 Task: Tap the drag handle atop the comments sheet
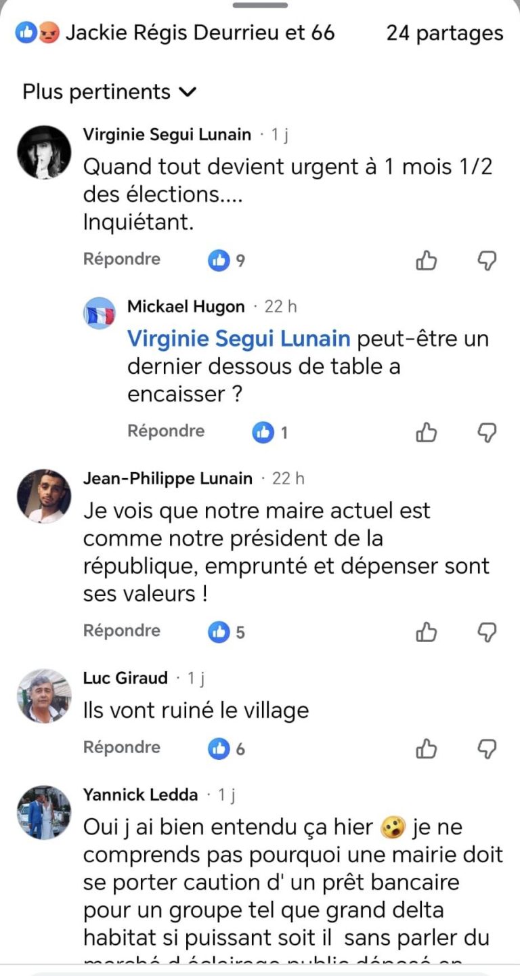tap(260, 5)
